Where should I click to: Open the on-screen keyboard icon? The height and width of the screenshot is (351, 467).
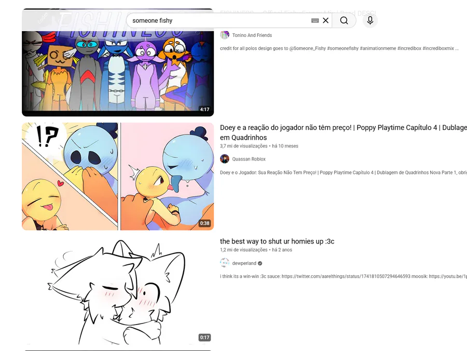[315, 21]
